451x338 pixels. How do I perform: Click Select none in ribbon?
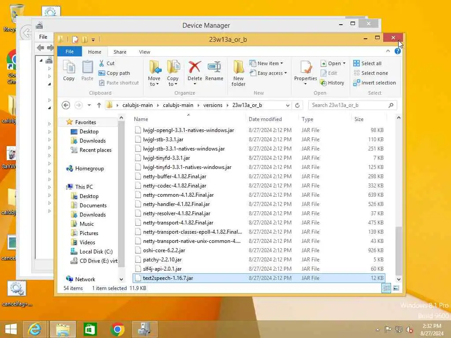pos(370,73)
